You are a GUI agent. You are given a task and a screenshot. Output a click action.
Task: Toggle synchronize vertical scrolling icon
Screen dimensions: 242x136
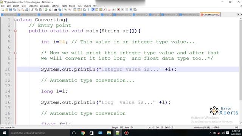tap(75, 9)
